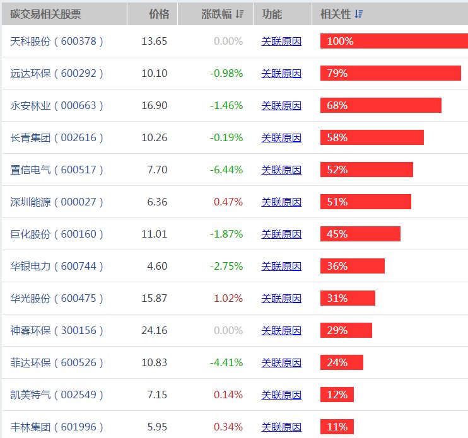Select stock 神雾环保 (300156)

(57, 331)
